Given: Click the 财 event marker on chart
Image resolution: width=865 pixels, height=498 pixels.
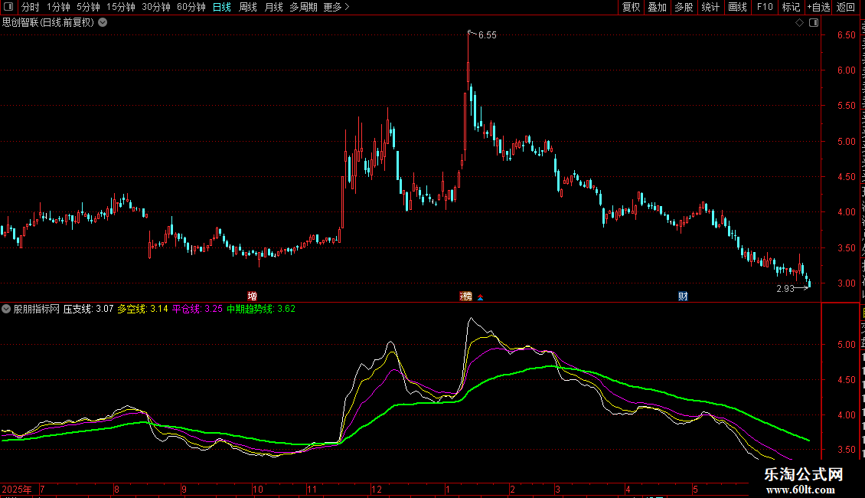Looking at the screenshot, I should click(x=683, y=296).
